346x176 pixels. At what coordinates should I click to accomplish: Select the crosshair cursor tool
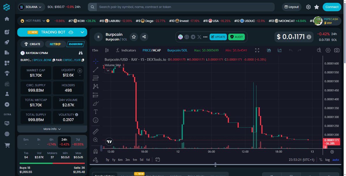(96, 61)
